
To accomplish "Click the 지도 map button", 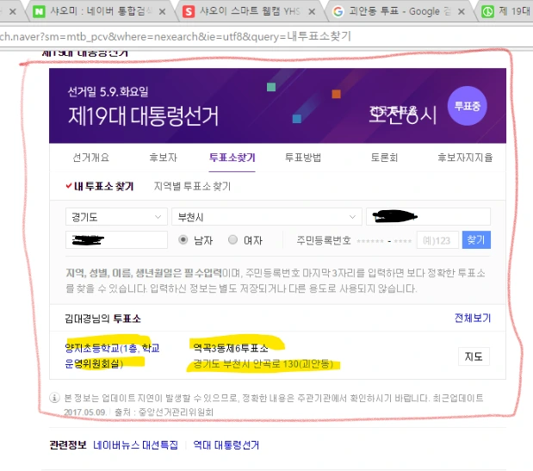I will coord(474,356).
